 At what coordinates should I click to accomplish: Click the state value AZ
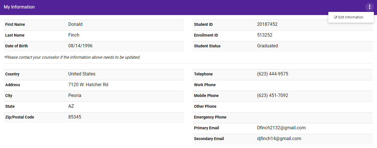tap(71, 106)
